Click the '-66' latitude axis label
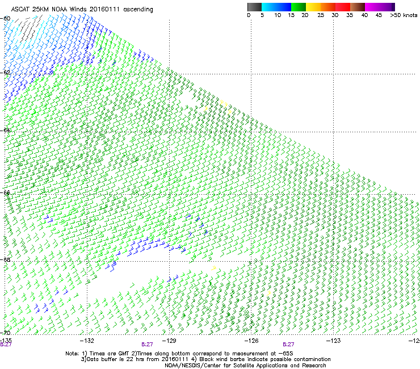This screenshot has width=420, height=369. 5,192
